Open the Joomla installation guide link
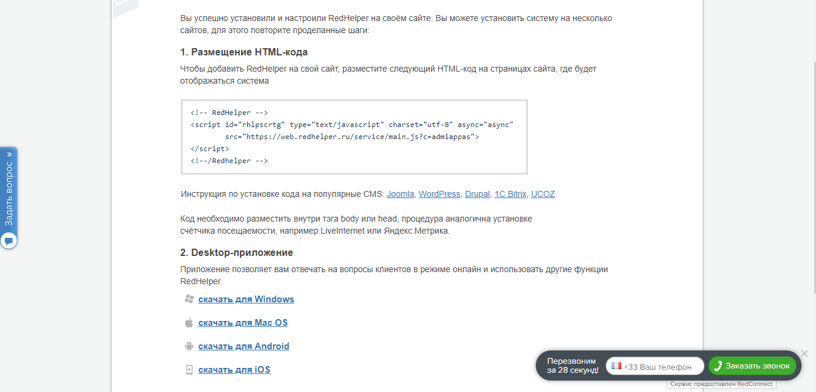The height and width of the screenshot is (392, 816). (400, 194)
